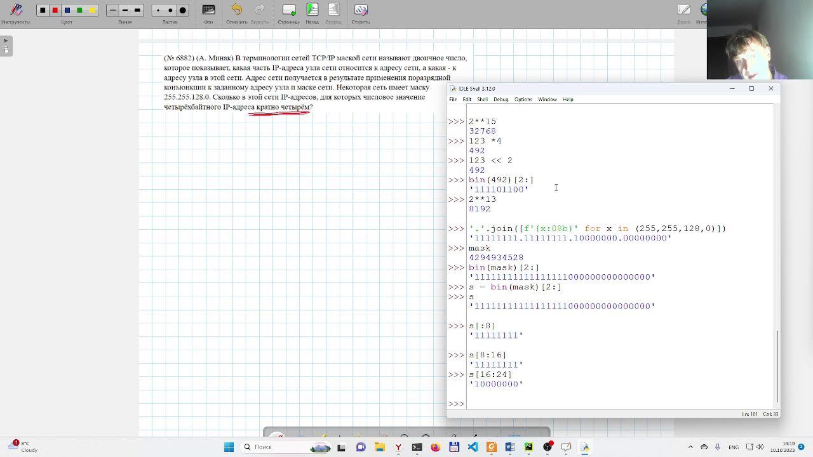The image size is (813, 457).
Task: Go to previous page with Назад
Action: pos(312,11)
